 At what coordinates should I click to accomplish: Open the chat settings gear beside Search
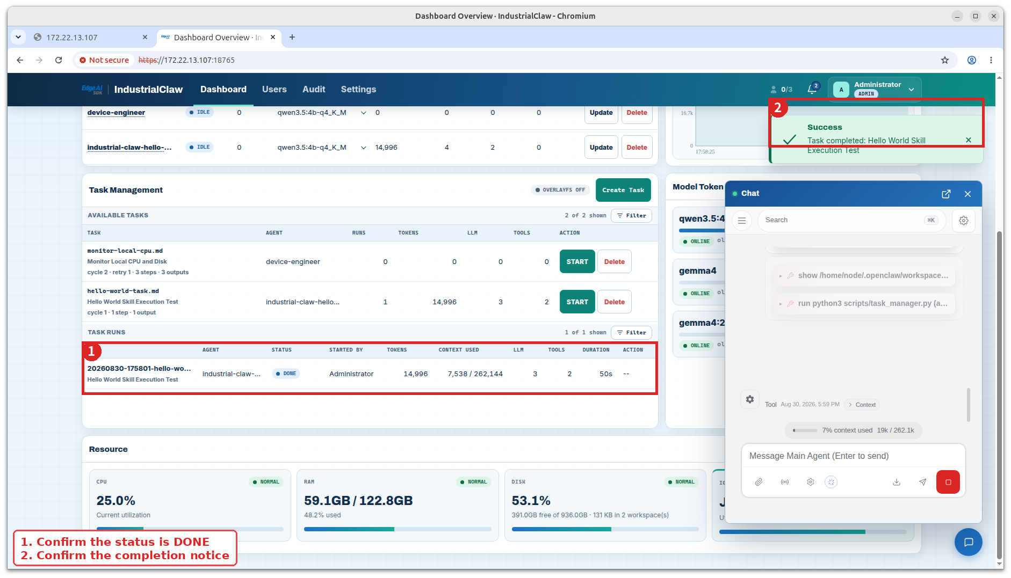coord(964,221)
